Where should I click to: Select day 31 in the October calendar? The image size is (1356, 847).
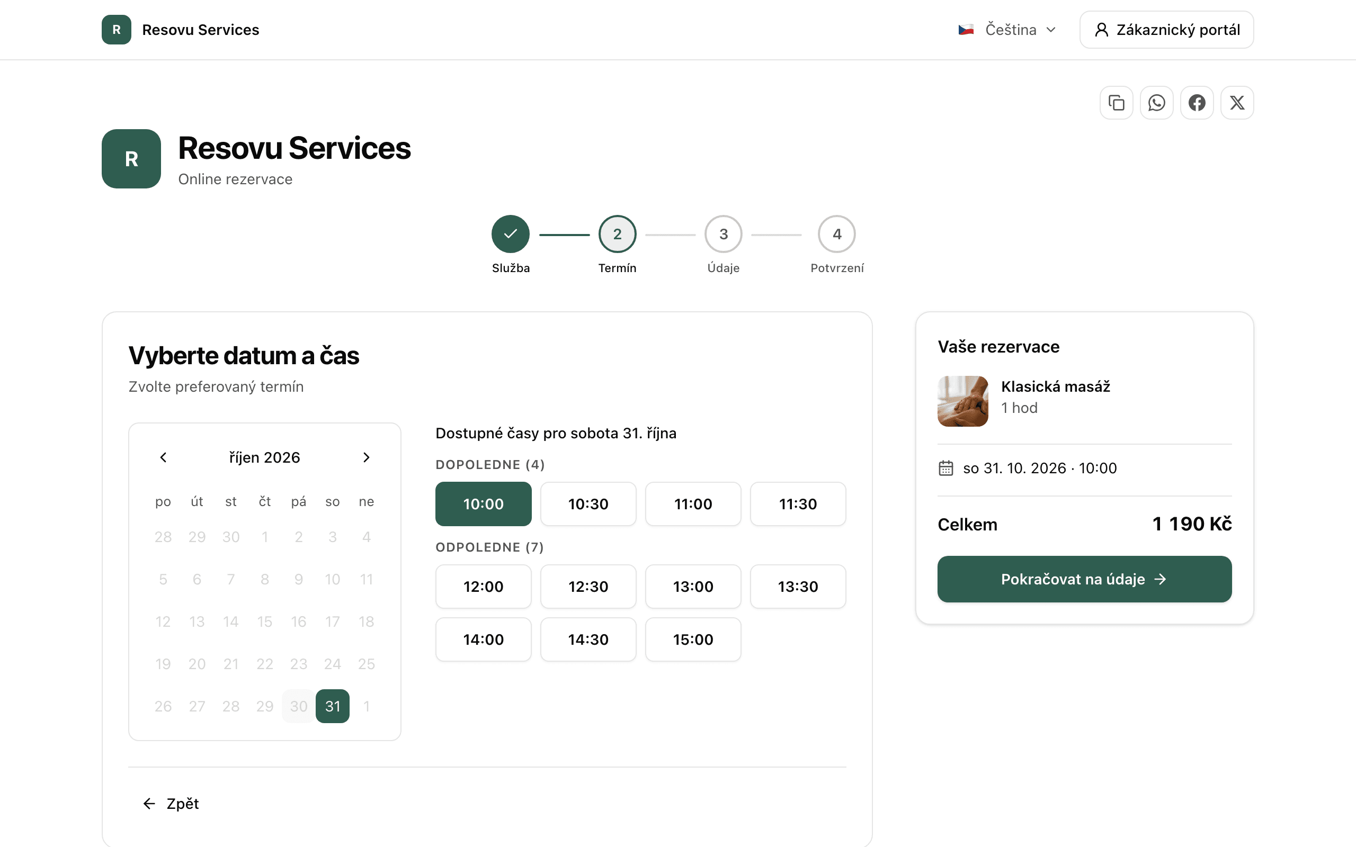tap(332, 706)
